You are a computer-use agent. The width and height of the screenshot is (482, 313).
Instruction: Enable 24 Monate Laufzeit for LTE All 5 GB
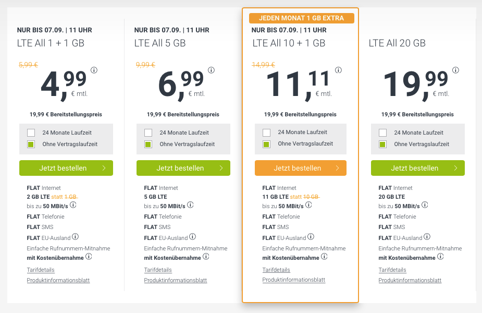[x=149, y=133]
